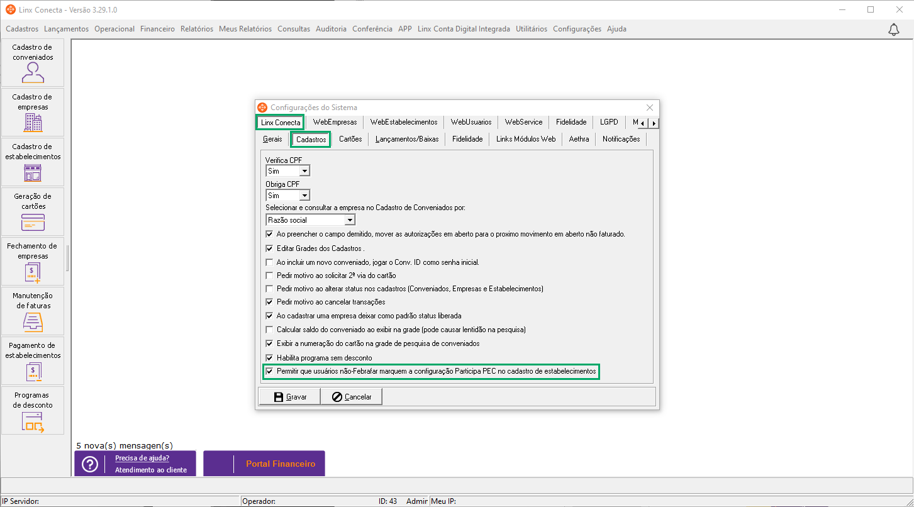
Task: Uncheck Pedir motivo ao cancelar transações
Action: pyautogui.click(x=270, y=303)
